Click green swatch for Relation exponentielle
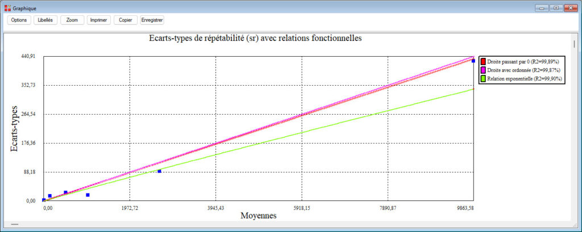This screenshot has height=232, width=582. pyautogui.click(x=483, y=79)
